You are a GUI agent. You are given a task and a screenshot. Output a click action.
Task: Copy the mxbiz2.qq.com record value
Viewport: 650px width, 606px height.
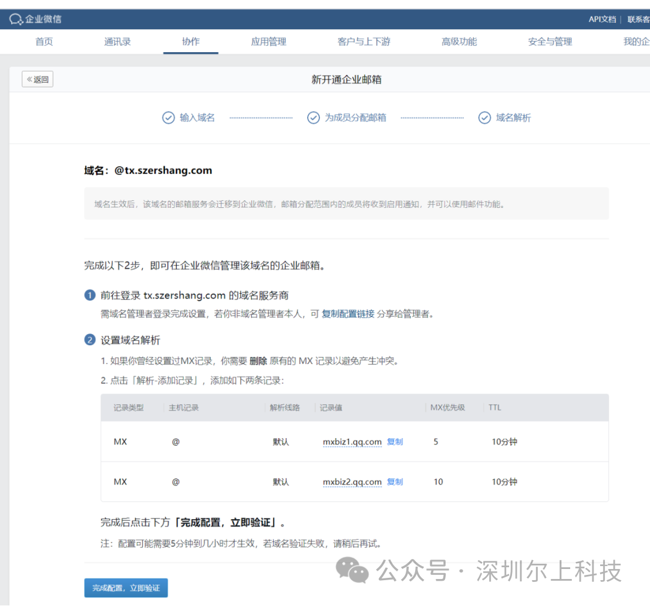coord(395,482)
